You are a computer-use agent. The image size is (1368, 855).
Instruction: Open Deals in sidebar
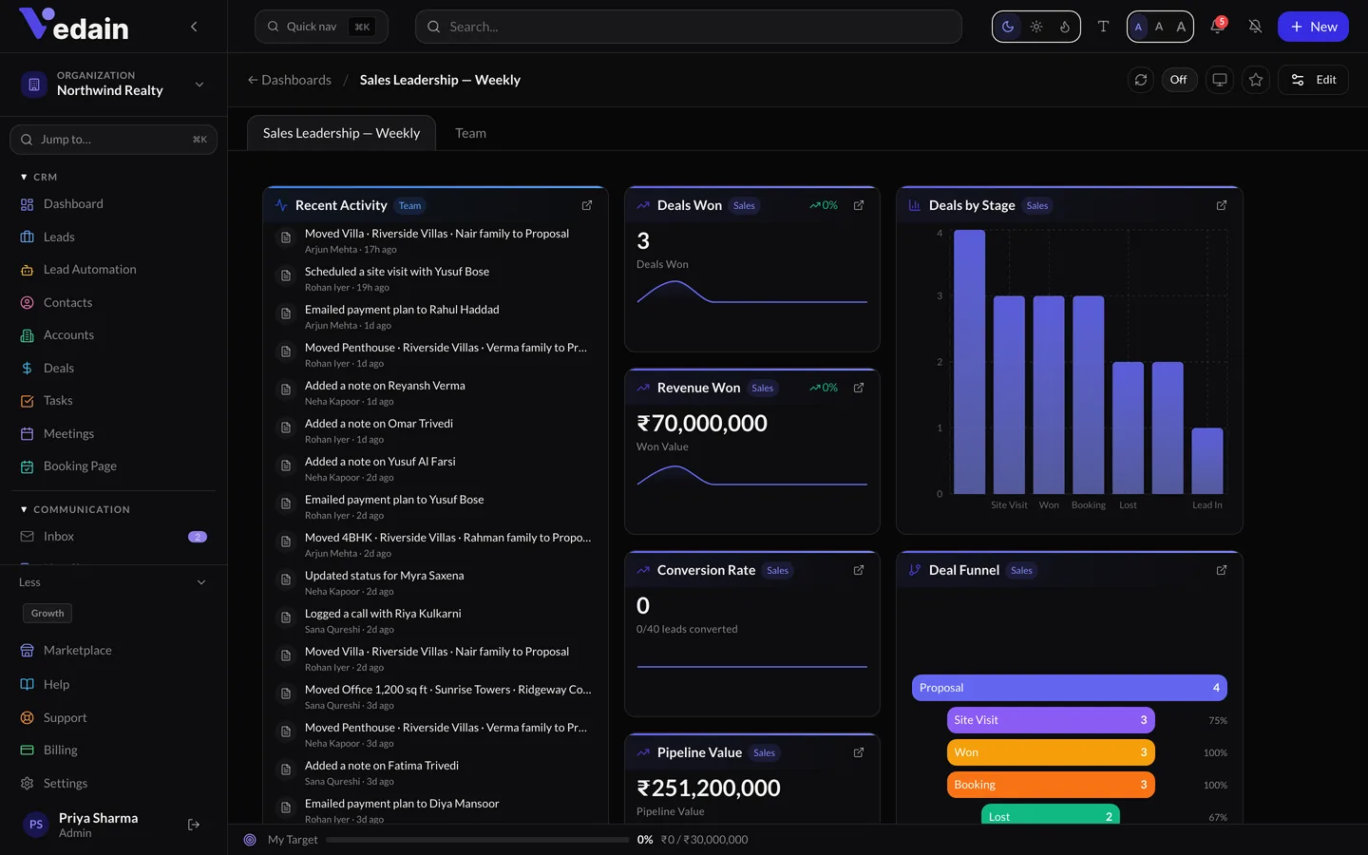(x=113, y=368)
